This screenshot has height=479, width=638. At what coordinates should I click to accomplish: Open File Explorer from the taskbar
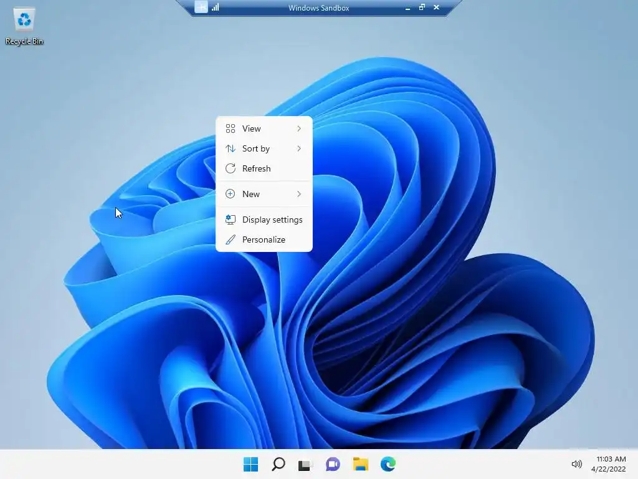[361, 464]
